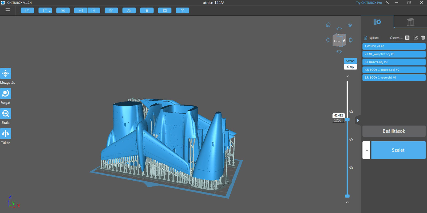Screen dimensions: 427x213
Task: Collapse the right panel arrow
Action: 358,120
